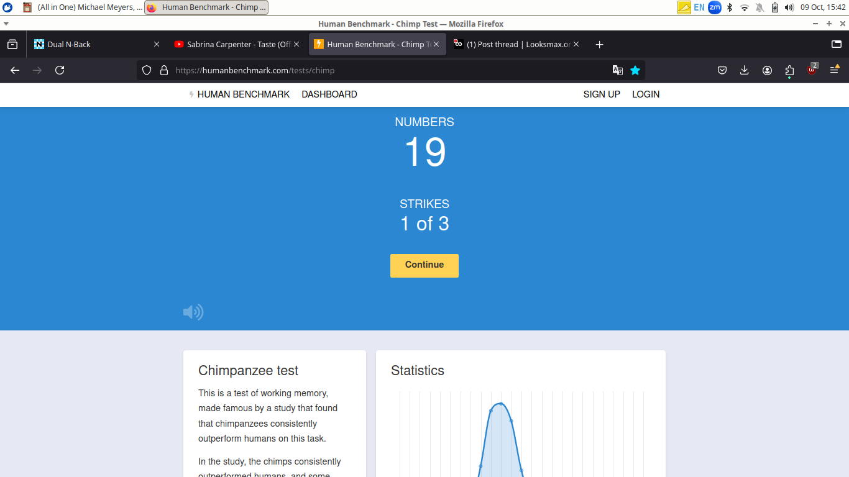Close the Sabrina Carpenter - Taste tab
Screen dimensions: 849x477
(296, 44)
